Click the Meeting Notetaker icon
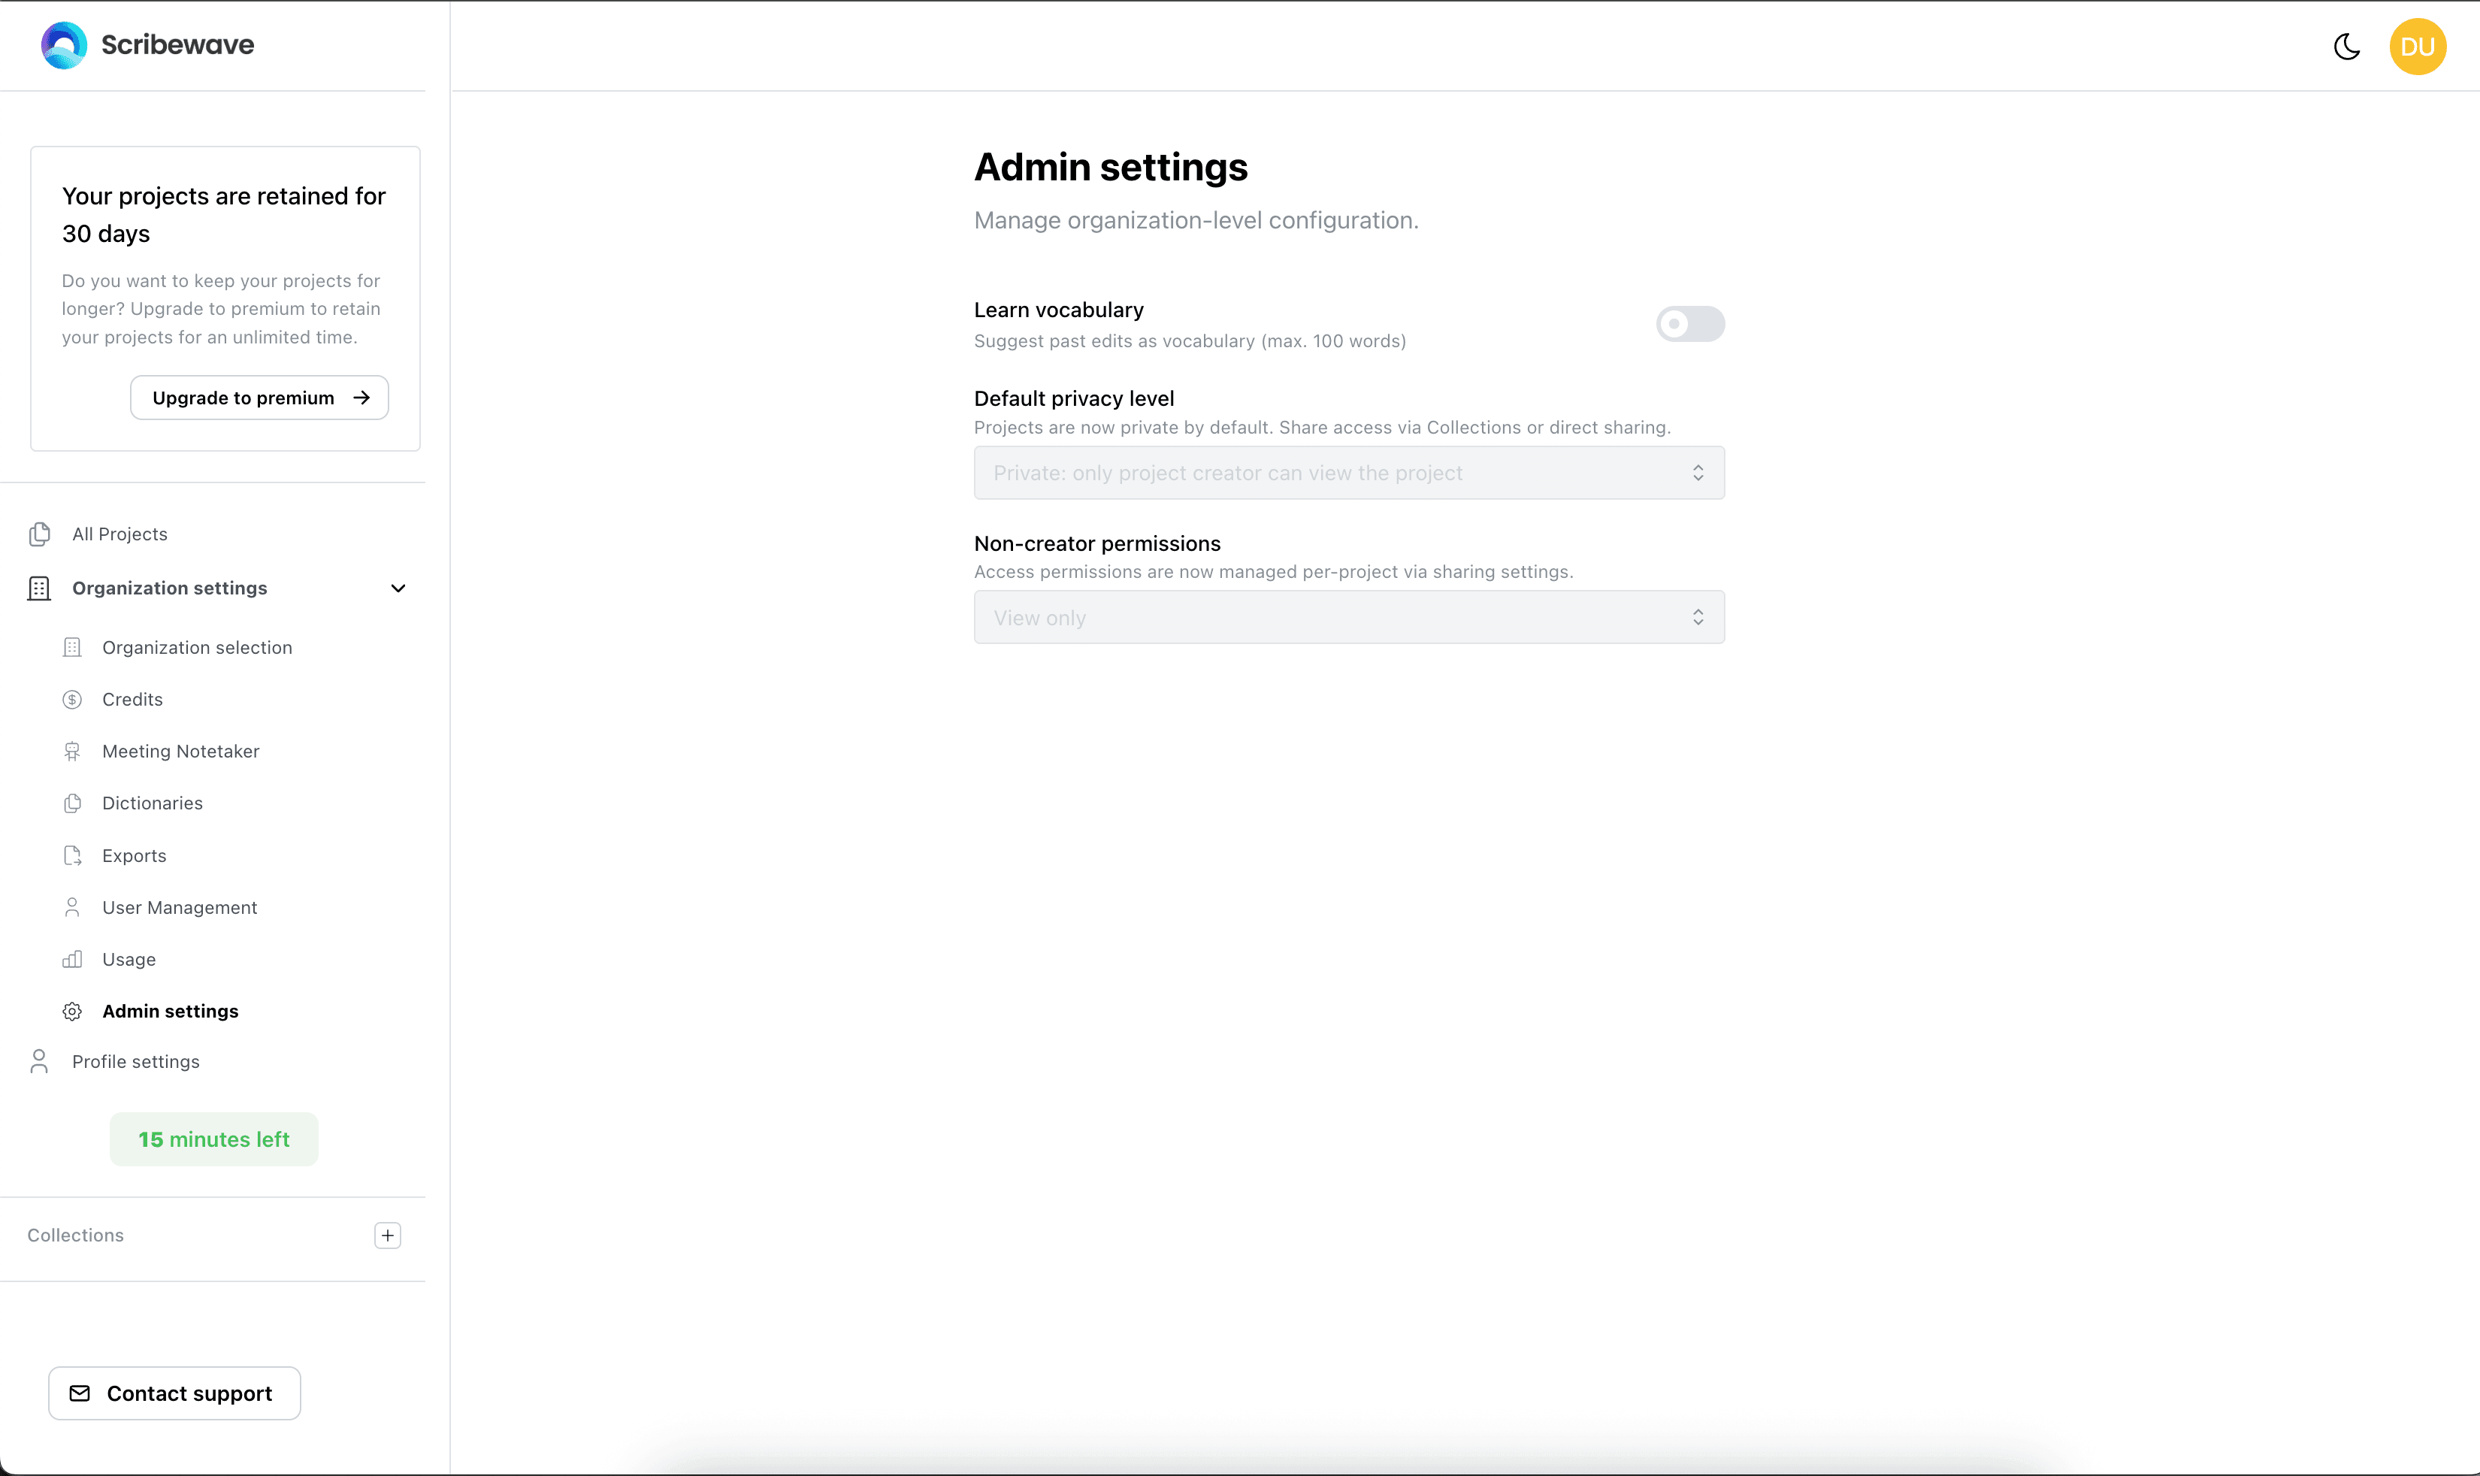Screen dimensions: 2480x1476 [x=73, y=751]
